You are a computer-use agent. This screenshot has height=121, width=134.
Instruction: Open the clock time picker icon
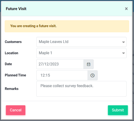93,75
